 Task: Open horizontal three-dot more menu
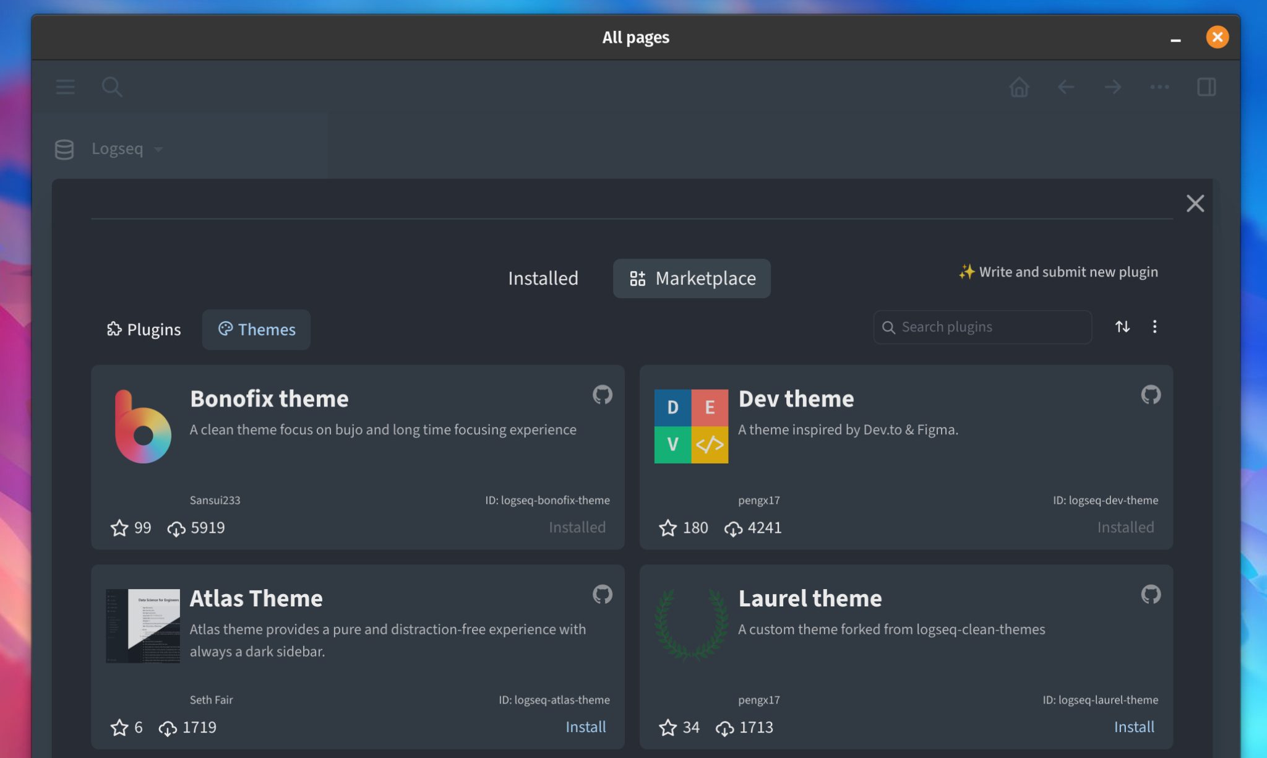[x=1159, y=87]
